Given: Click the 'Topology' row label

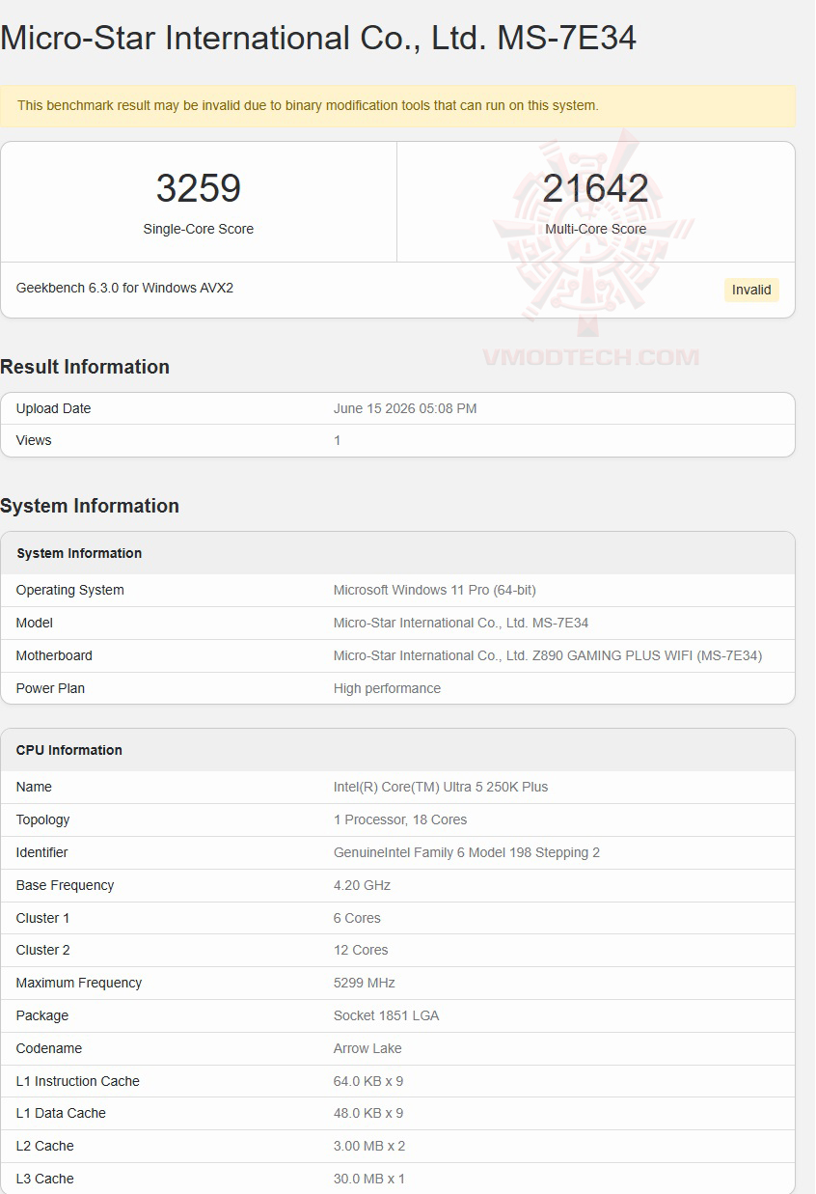Looking at the screenshot, I should [43, 819].
